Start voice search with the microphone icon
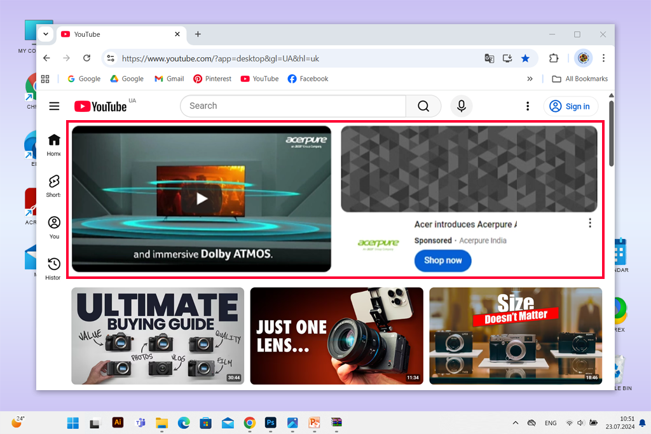This screenshot has height=434, width=651. tap(462, 106)
